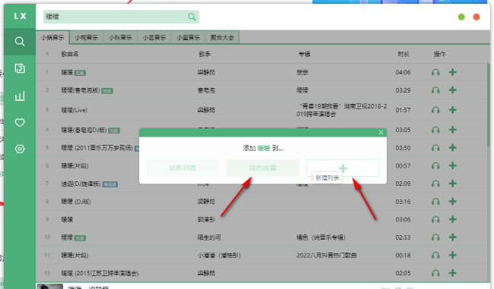Add the 00:57 clip using the plus icon

coord(453,165)
